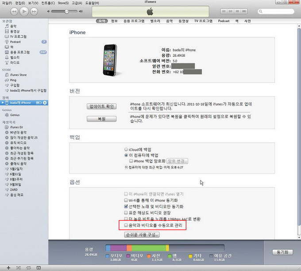Screen dimensions: 301x271
Task: Enable Wi-Fi를 통해 이 iPhone 동기화
Action: [x=126, y=200]
